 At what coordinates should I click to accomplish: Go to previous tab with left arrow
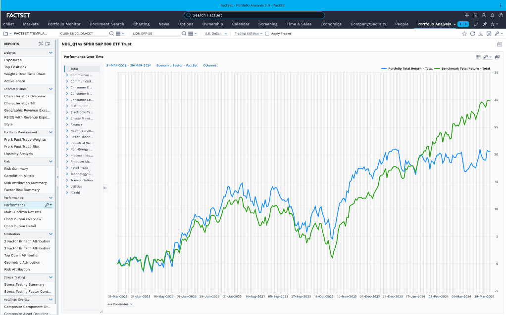click(x=460, y=24)
